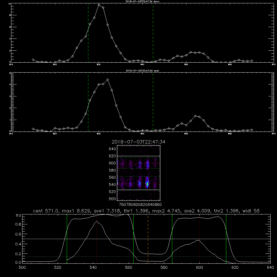The height and width of the screenshot is (277, 277).
Task: Click the x-axis label 810 under dawn plot
Action: (x=11, y=65)
